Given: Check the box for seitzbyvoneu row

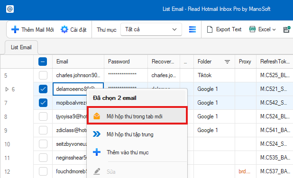Looking at the screenshot, I should pyautogui.click(x=43, y=144).
